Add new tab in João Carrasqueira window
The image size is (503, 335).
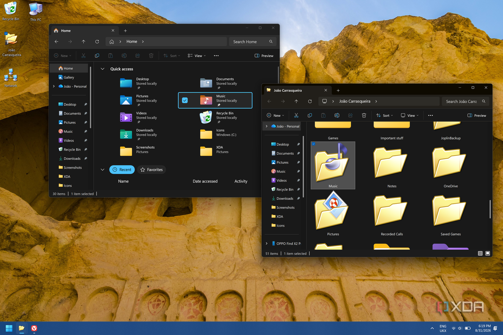338,90
